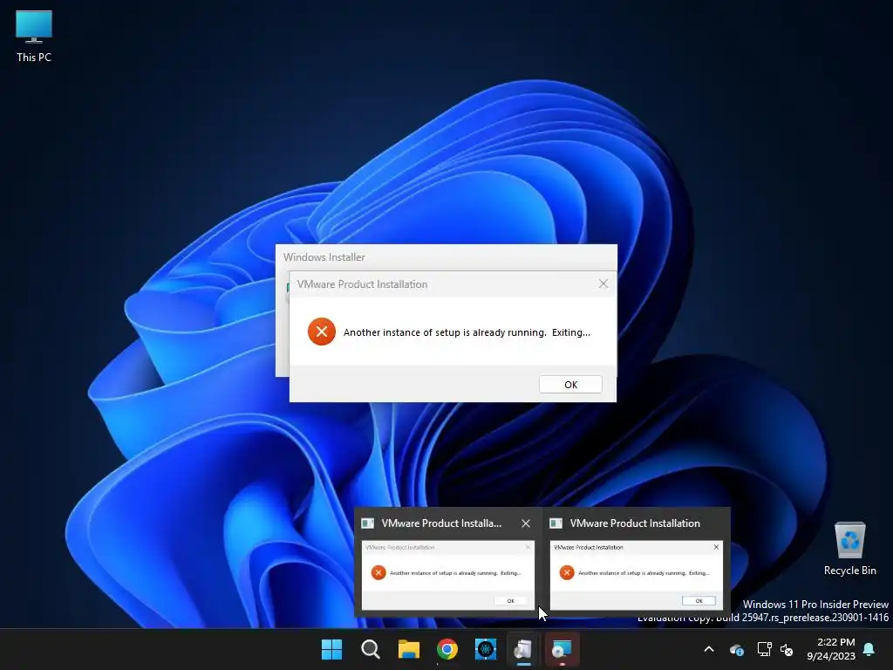Click the second preview's title icon
This screenshot has width=893, height=670.
pyautogui.click(x=556, y=523)
